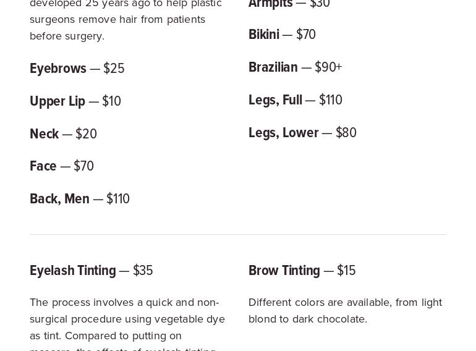The width and height of the screenshot is (476, 351).
Task: Click the Bikini — $70 price item
Action: click(x=282, y=34)
